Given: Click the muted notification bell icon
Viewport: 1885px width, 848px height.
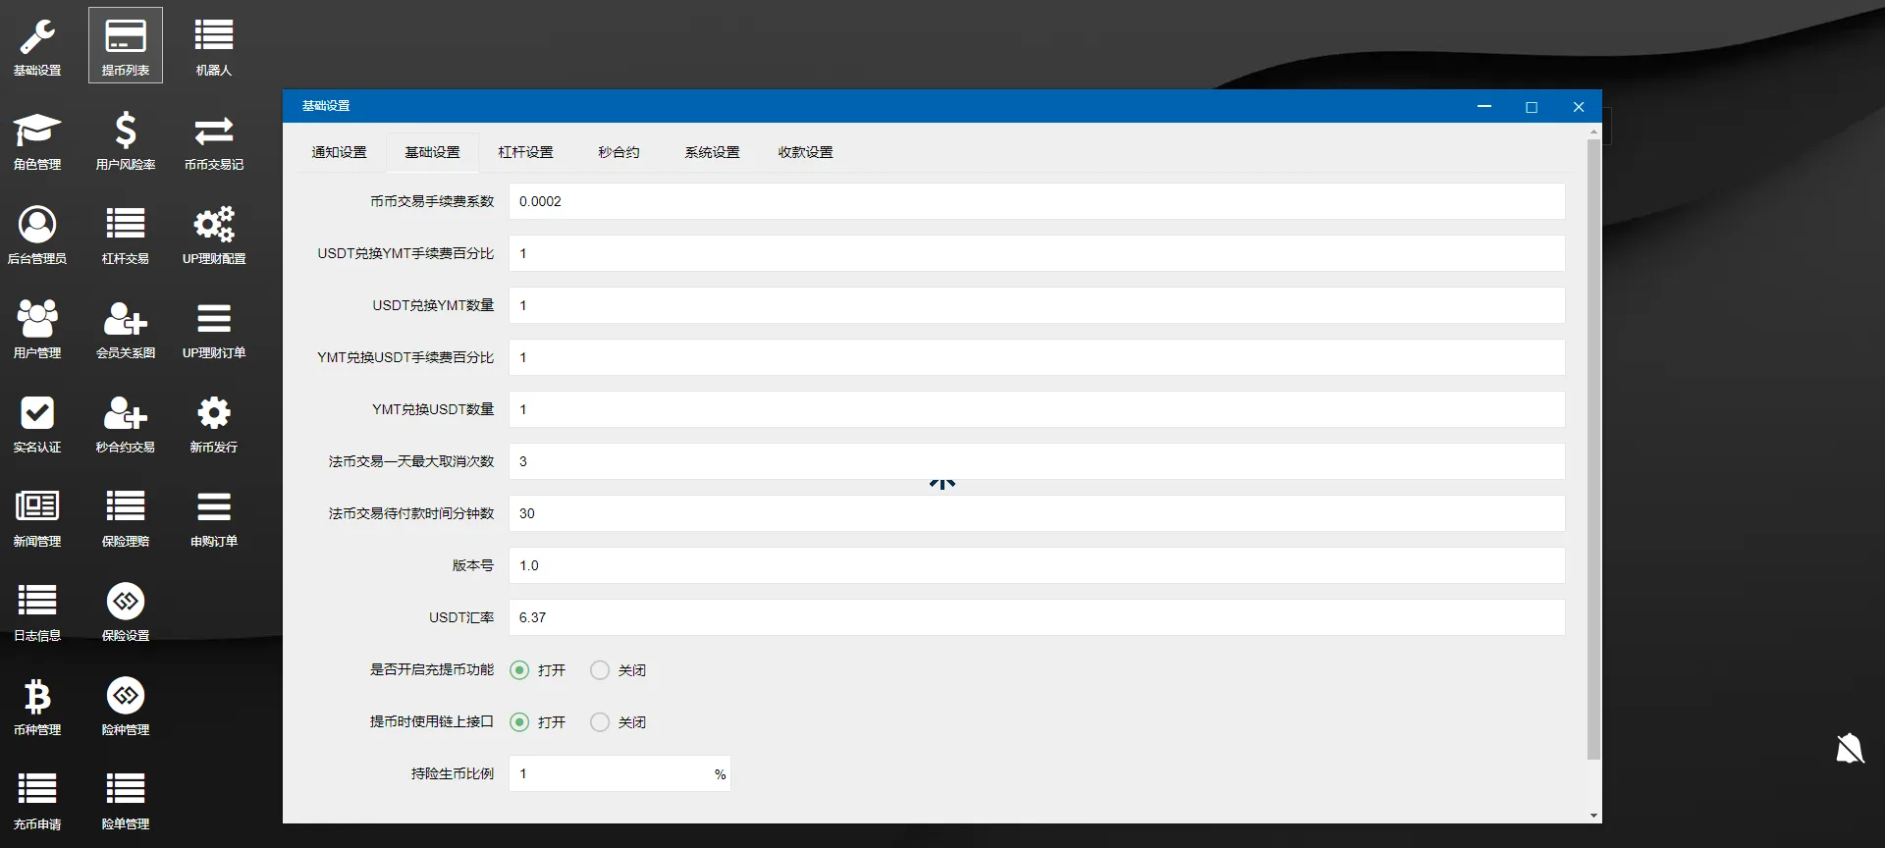Looking at the screenshot, I should coord(1849,749).
